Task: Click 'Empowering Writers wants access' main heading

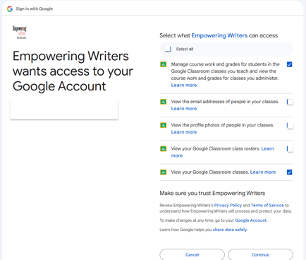Action: (x=73, y=71)
